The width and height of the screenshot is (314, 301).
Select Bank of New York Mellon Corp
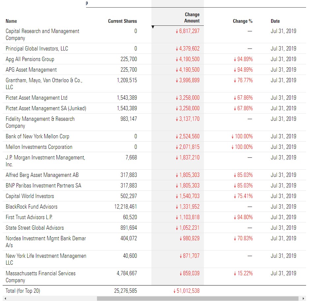pos(38,136)
